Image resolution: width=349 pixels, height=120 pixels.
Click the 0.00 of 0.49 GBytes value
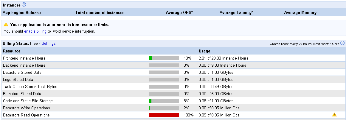tap(216, 87)
